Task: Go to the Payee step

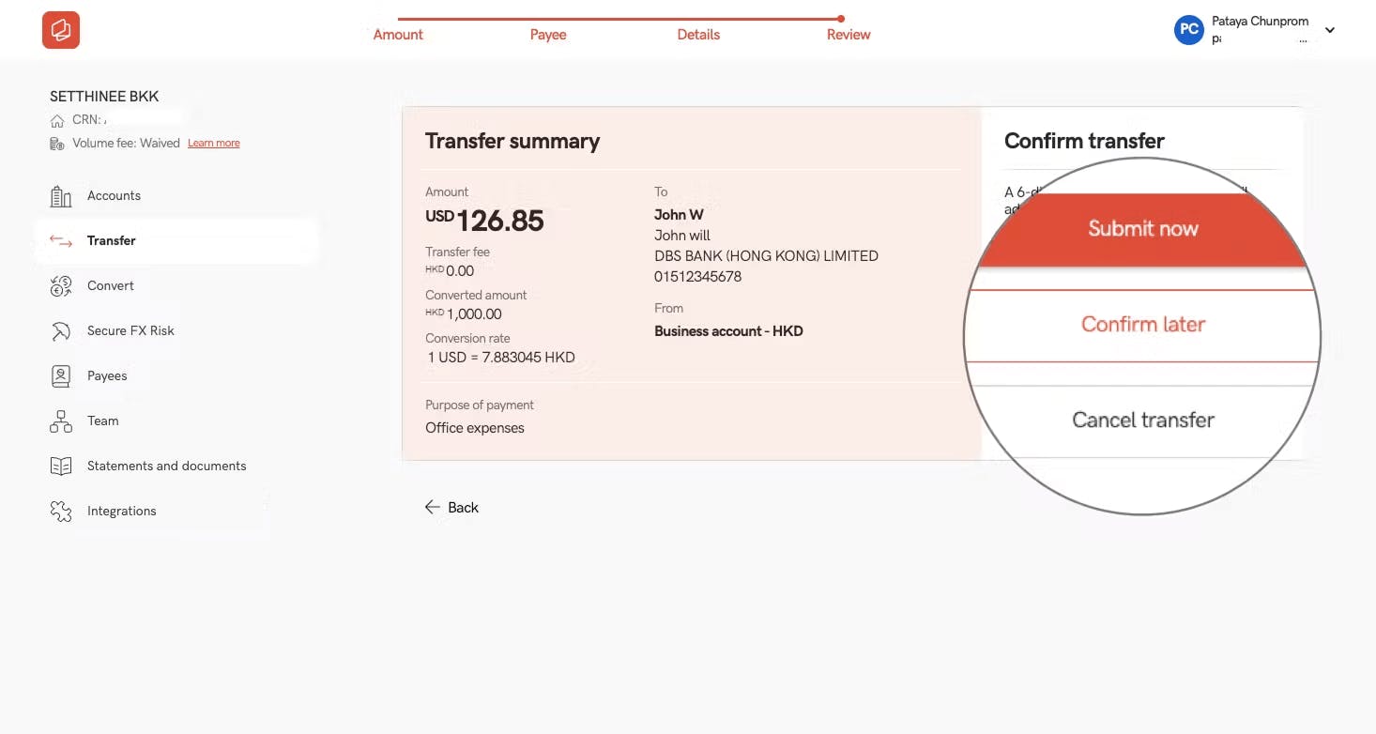Action: click(548, 35)
